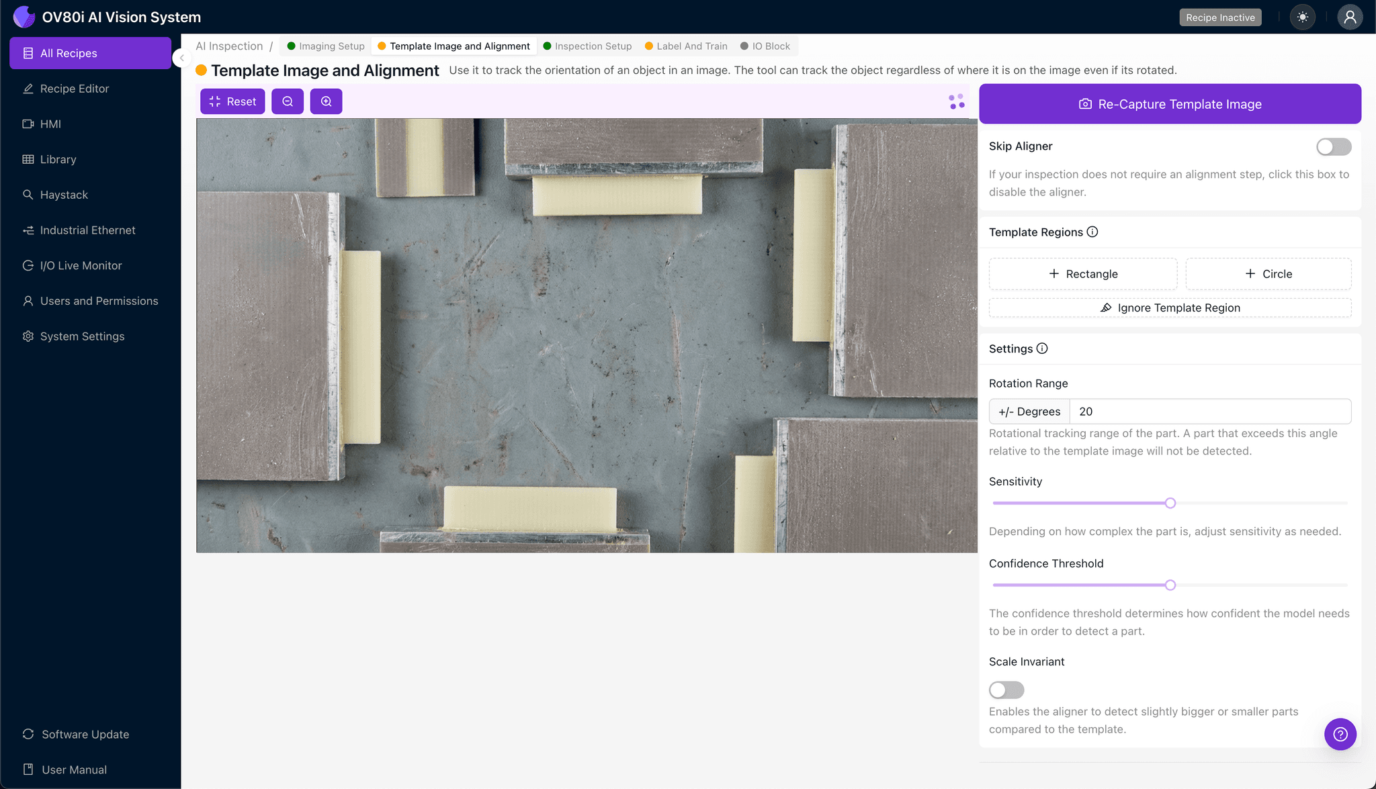Viewport: 1376px width, 789px height.
Task: Open help via the floating question mark button
Action: [x=1340, y=734]
